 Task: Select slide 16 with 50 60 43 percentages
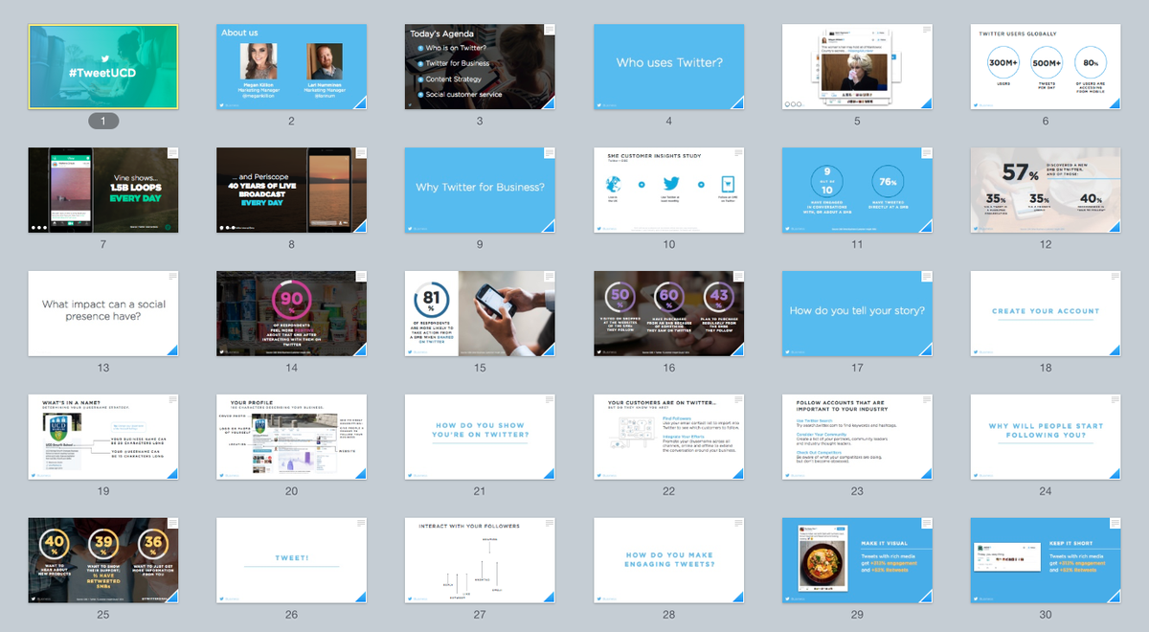(x=669, y=313)
